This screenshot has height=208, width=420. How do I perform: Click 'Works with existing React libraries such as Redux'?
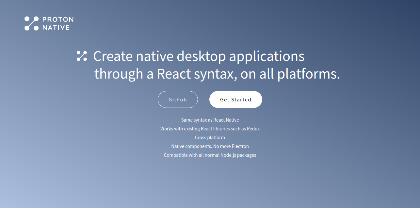(x=210, y=129)
